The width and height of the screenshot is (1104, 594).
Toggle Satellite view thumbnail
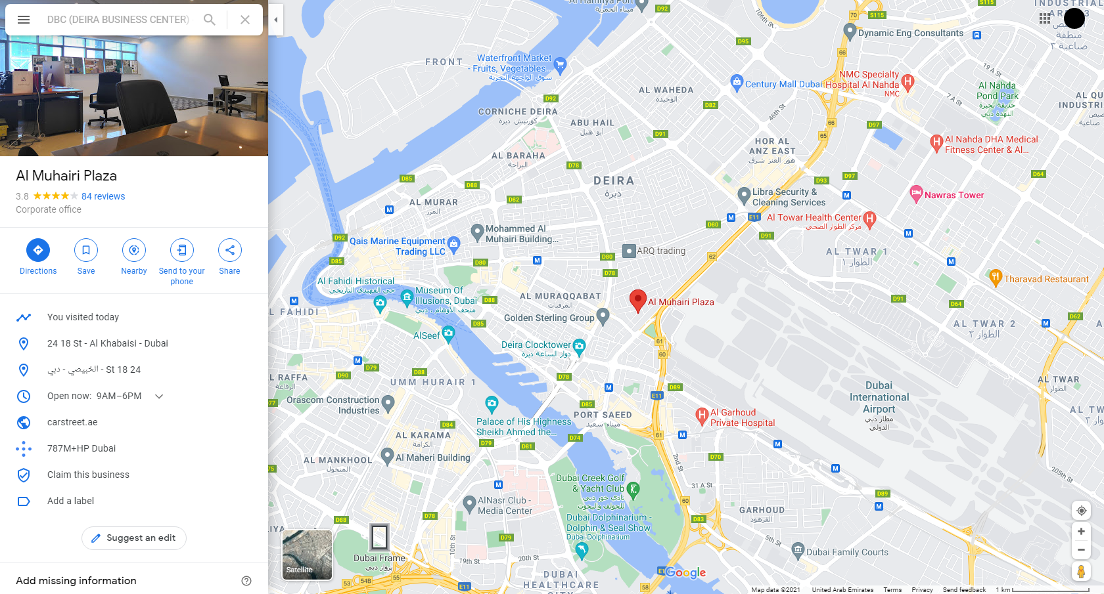(307, 555)
